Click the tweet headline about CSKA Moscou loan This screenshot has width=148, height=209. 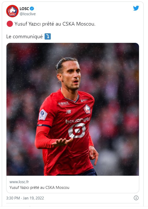55,24
